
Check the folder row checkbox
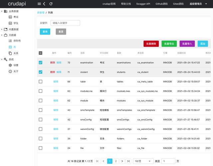[x=41, y=138]
